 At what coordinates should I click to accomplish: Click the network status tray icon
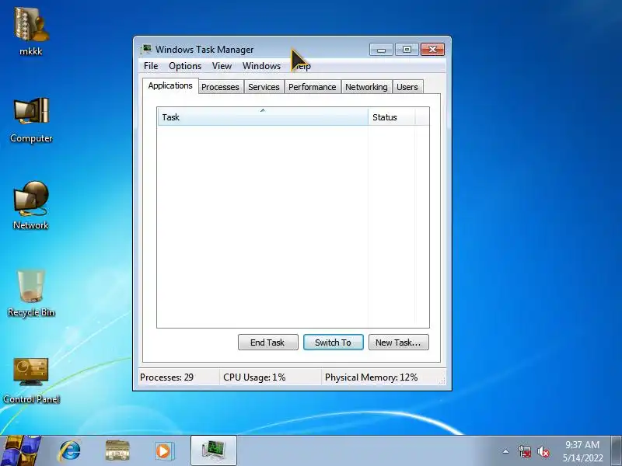click(524, 451)
